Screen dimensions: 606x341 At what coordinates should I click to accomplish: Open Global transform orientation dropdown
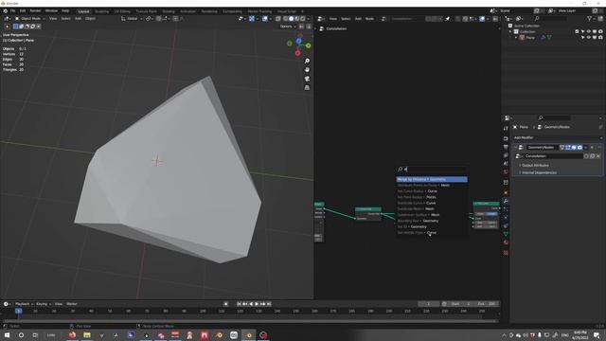tap(132, 19)
